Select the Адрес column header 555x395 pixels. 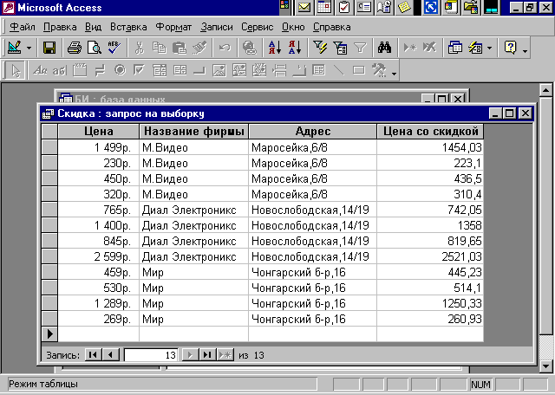tap(312, 131)
